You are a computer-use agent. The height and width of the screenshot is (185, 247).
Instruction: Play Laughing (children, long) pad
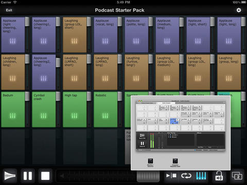tap(13, 72)
